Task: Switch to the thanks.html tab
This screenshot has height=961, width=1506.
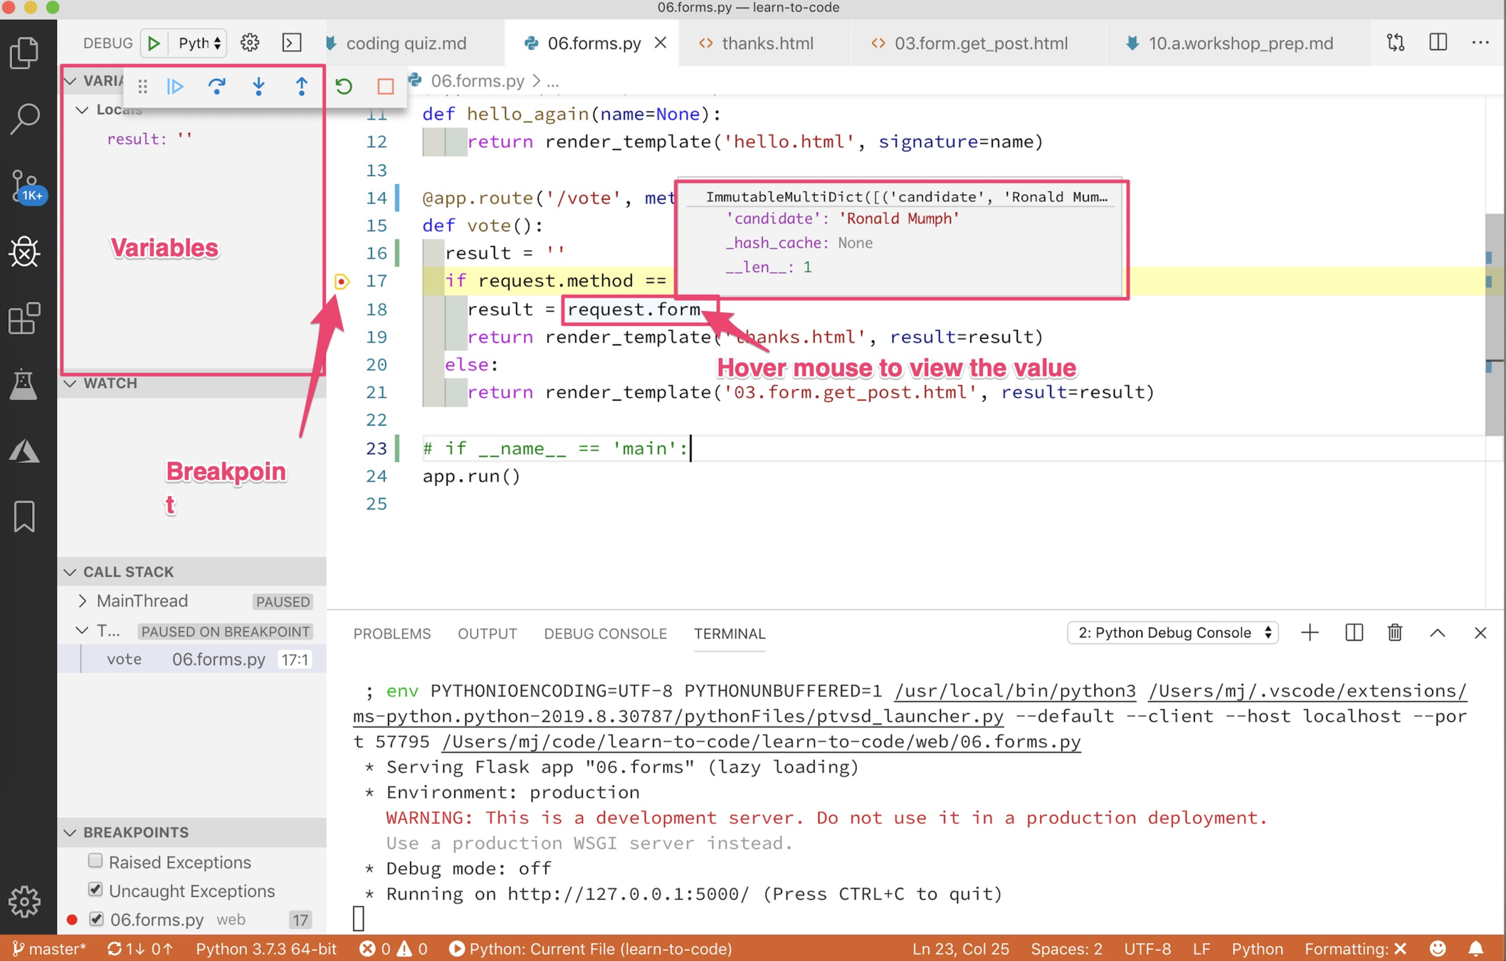Action: point(767,43)
